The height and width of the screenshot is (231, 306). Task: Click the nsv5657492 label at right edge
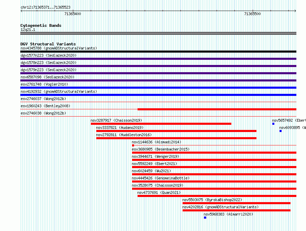tap(289, 120)
